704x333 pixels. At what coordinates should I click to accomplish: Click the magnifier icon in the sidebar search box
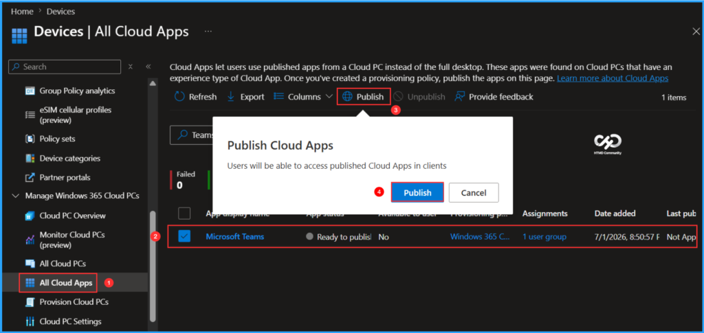coord(16,67)
